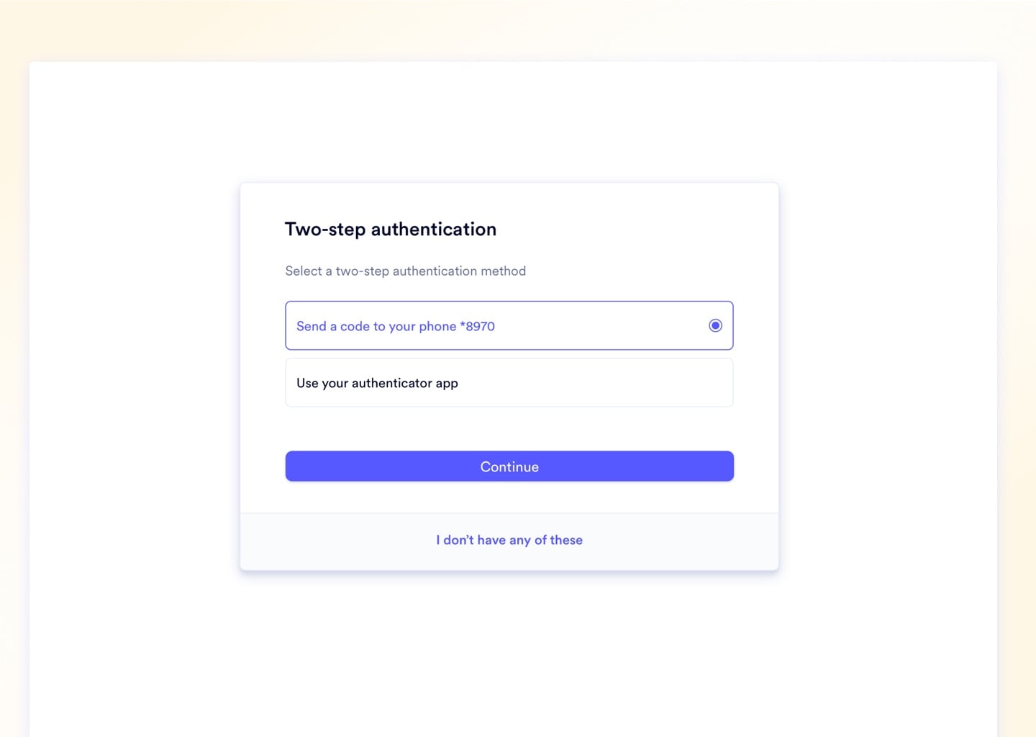The image size is (1036, 737).
Task: Confirm method selection with the purple Continue button
Action: click(x=509, y=466)
